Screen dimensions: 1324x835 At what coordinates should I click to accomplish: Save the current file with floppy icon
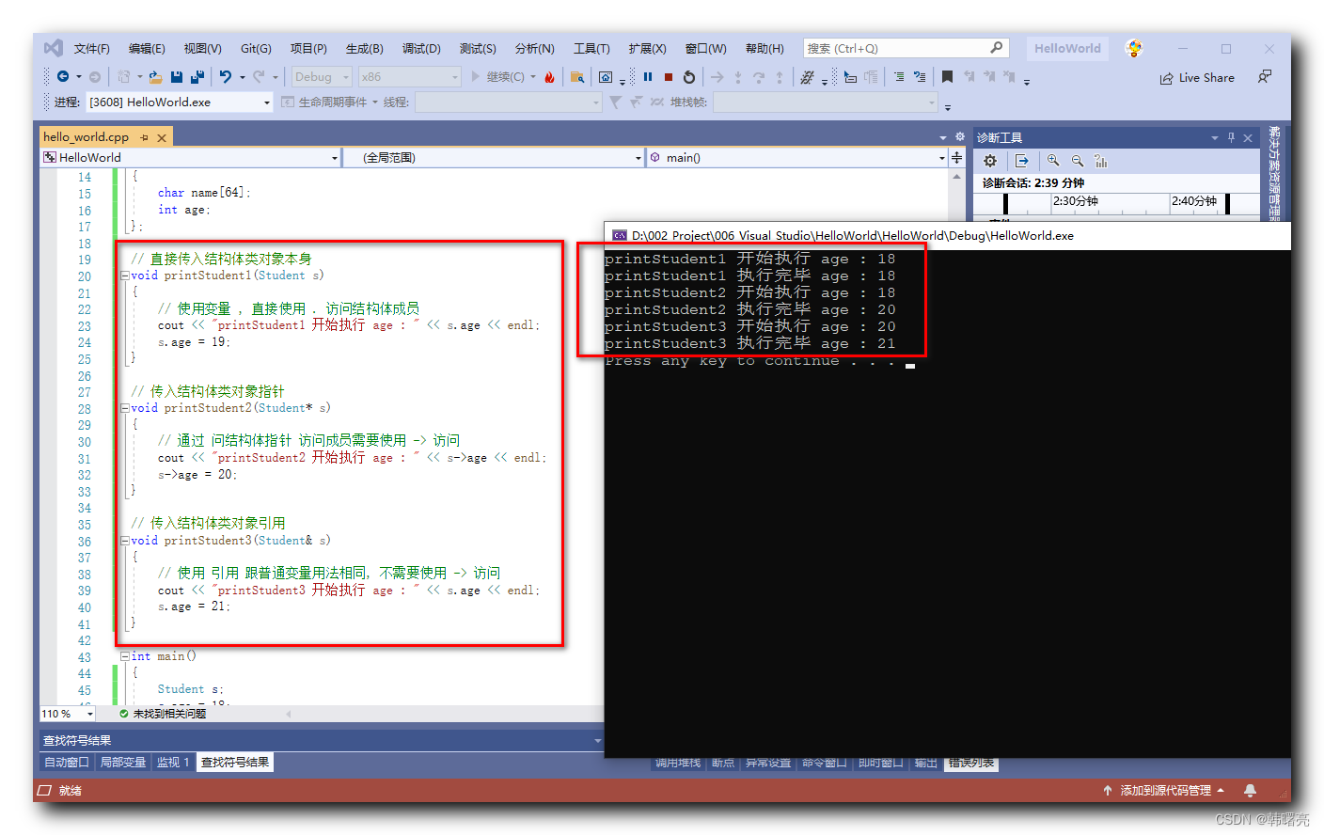click(x=177, y=77)
